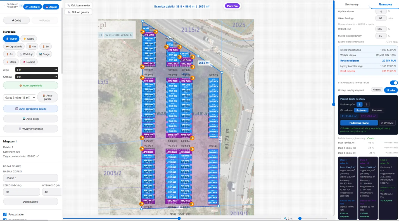This screenshot has height=221, width=399.
Task: Choose 3 for Liczba etapów
Action: (367, 104)
